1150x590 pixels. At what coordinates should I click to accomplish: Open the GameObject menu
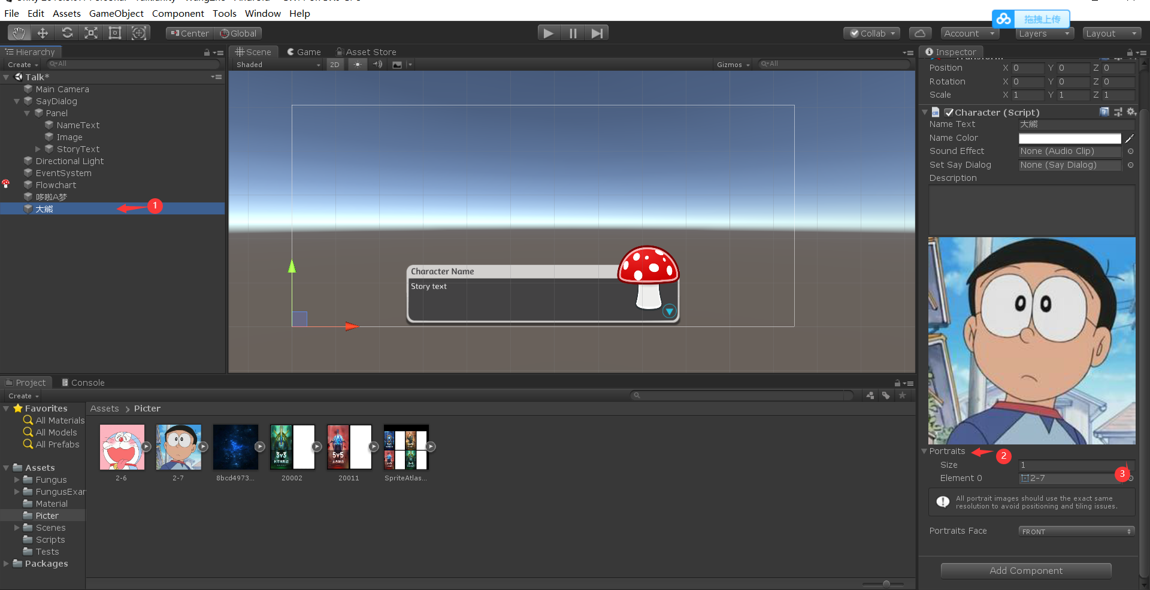click(x=116, y=13)
